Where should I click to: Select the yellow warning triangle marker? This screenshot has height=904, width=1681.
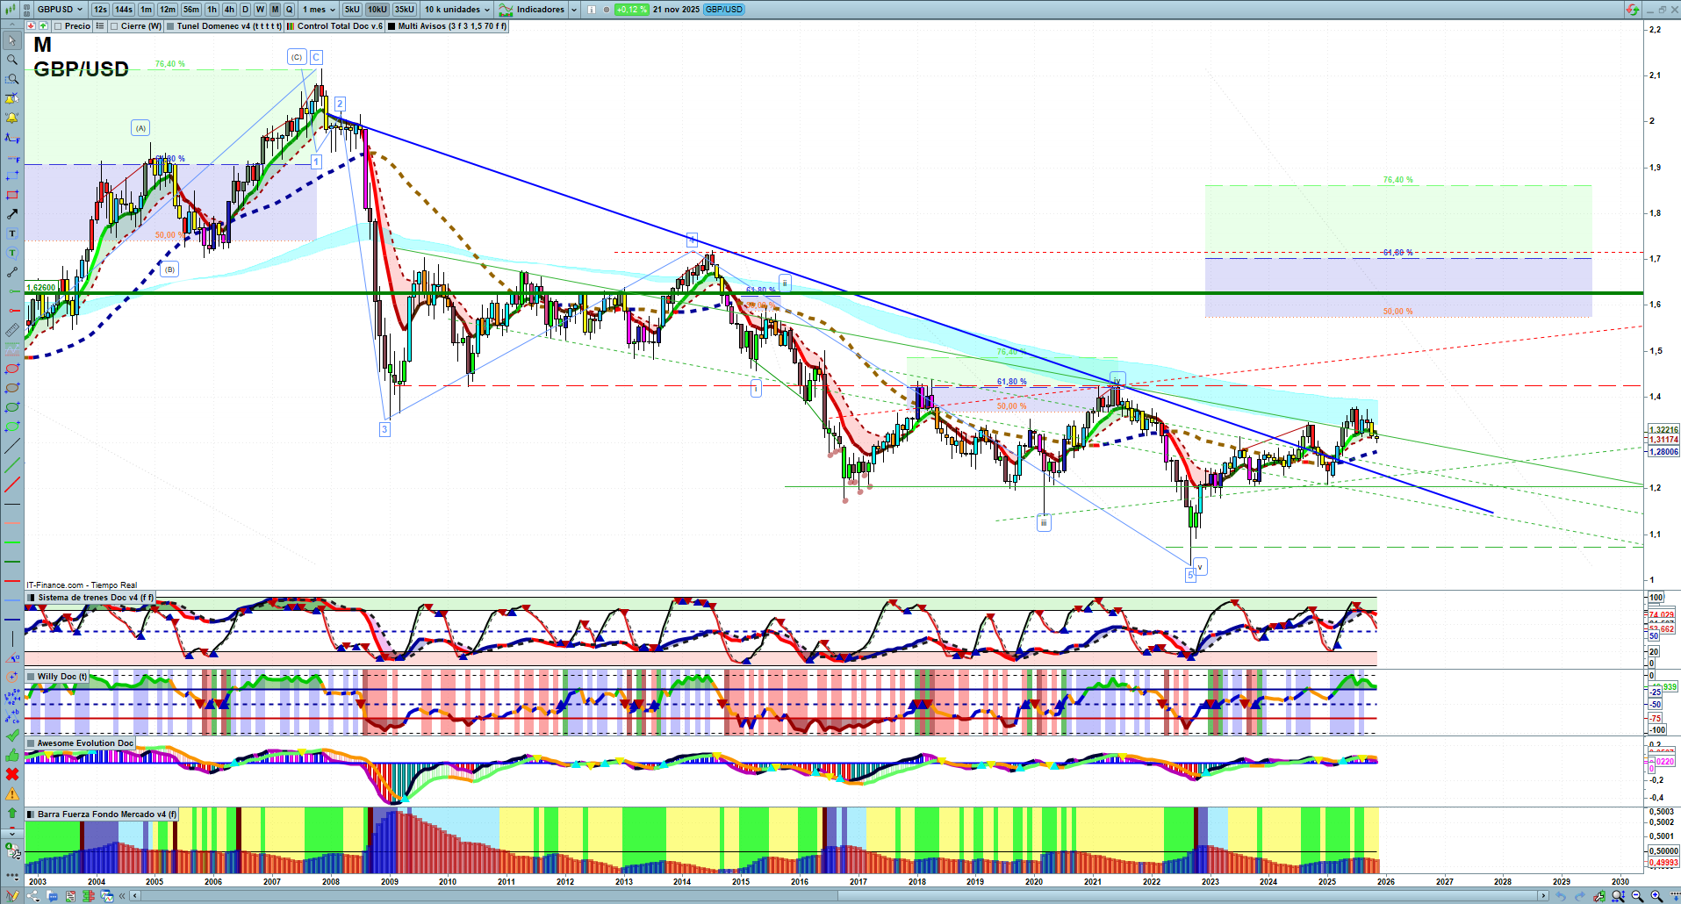click(12, 793)
